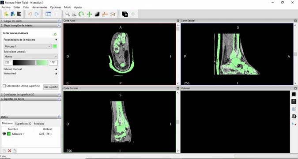Switch to the Medidas tab

[39, 124]
